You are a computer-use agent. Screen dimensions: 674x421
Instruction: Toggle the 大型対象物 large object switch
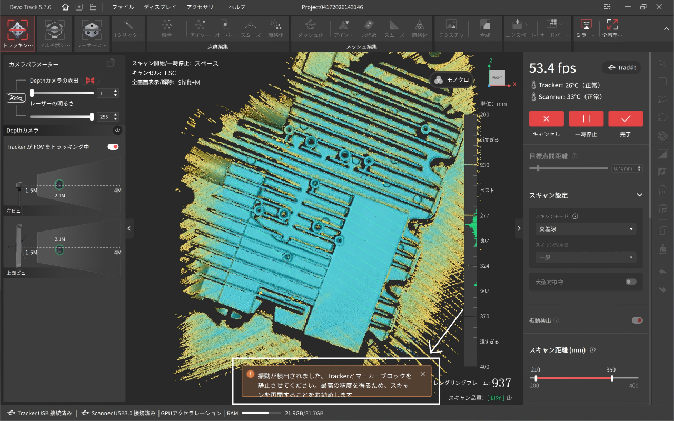click(x=631, y=282)
